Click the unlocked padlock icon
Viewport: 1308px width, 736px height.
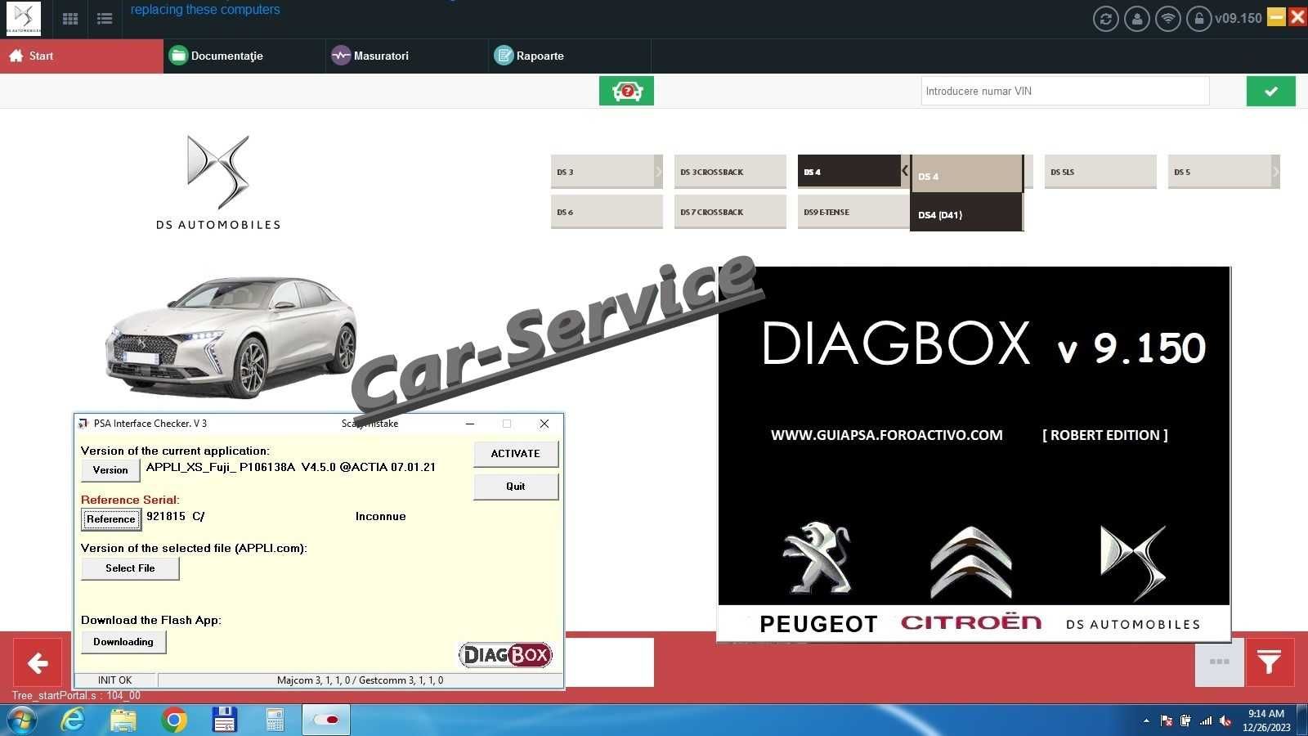[x=1199, y=19]
